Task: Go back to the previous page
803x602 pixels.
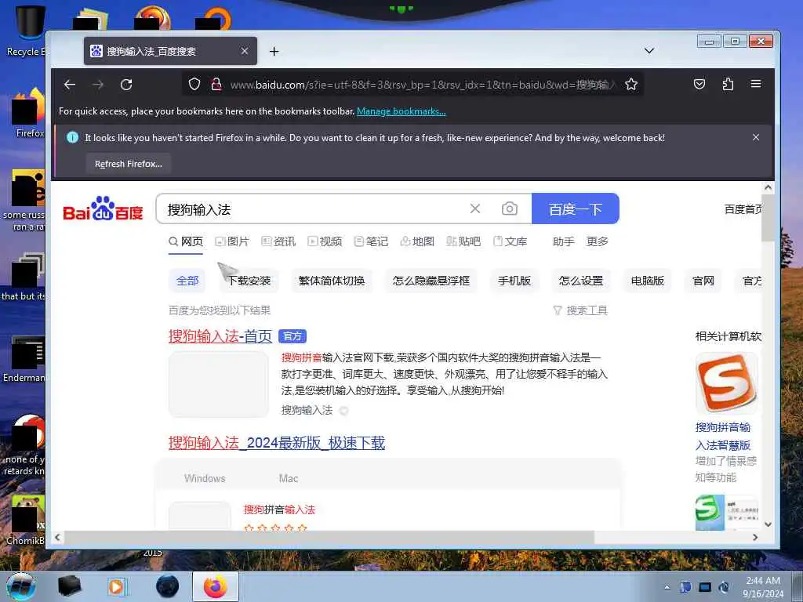Action: 70,85
